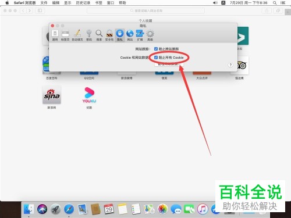Open Maps app in Dock
291x218 pixels.
(149, 209)
